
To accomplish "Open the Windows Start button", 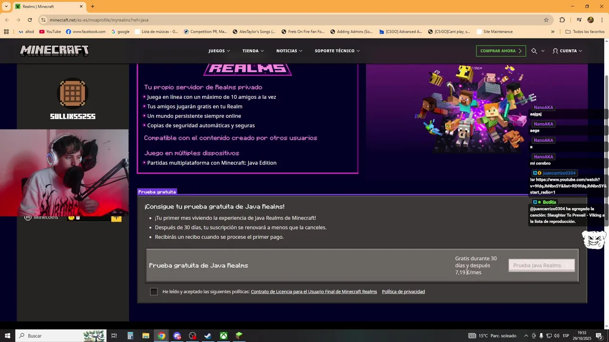I will 7,336.
